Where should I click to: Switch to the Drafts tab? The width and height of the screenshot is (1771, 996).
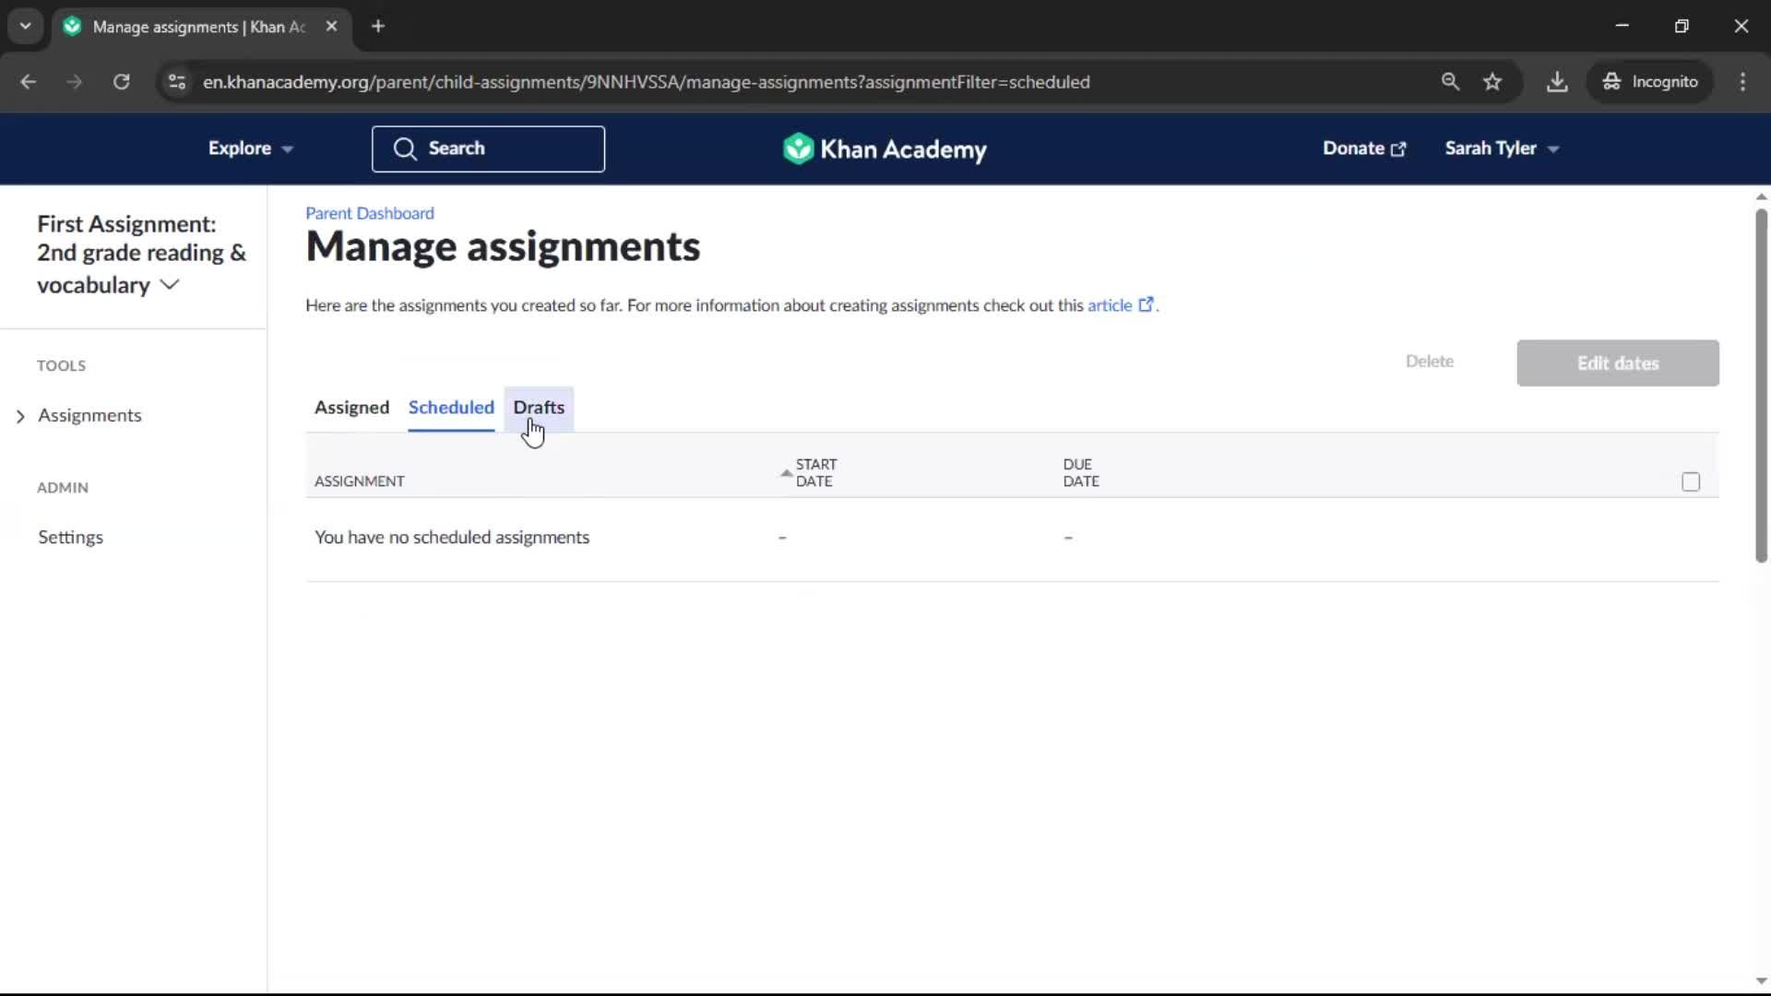tap(539, 408)
